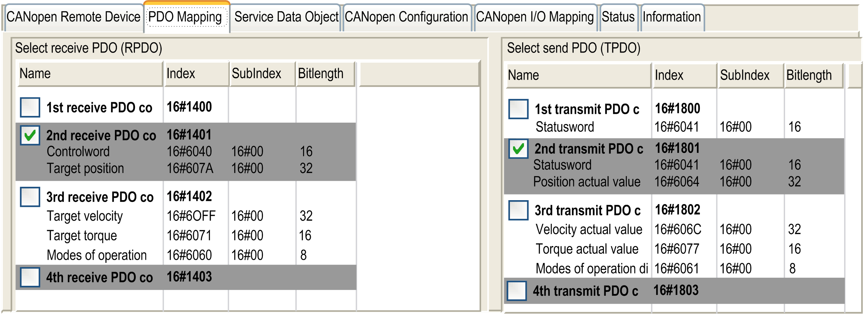864x314 pixels.
Task: Uncheck the 2nd receive PDO checkbox
Action: pos(30,135)
